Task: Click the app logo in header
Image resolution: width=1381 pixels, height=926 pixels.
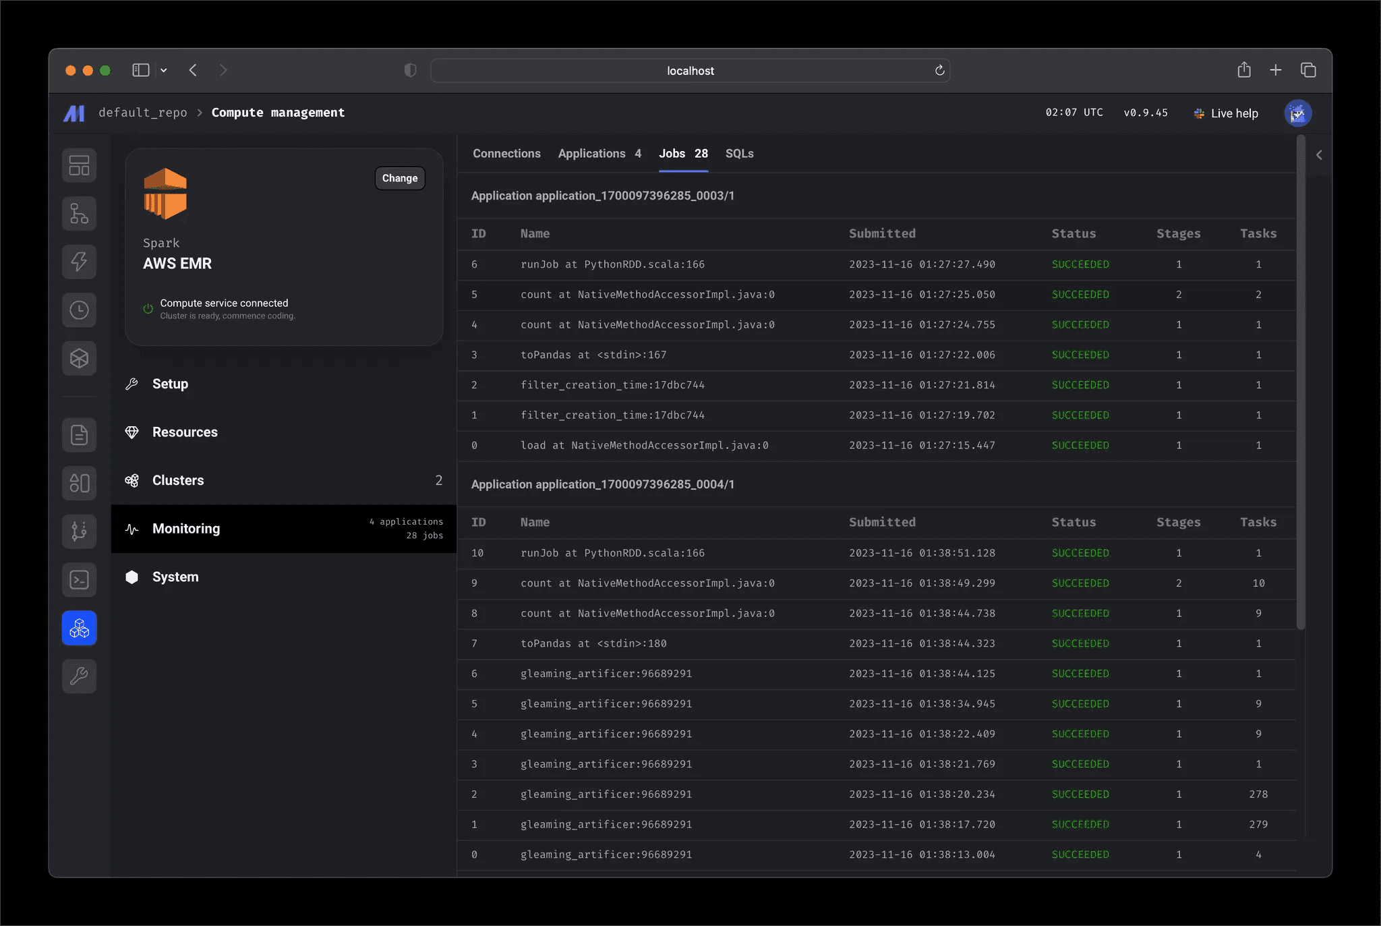Action: click(74, 113)
